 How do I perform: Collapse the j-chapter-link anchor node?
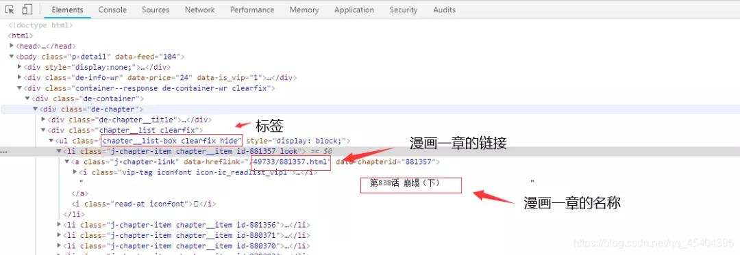click(67, 162)
